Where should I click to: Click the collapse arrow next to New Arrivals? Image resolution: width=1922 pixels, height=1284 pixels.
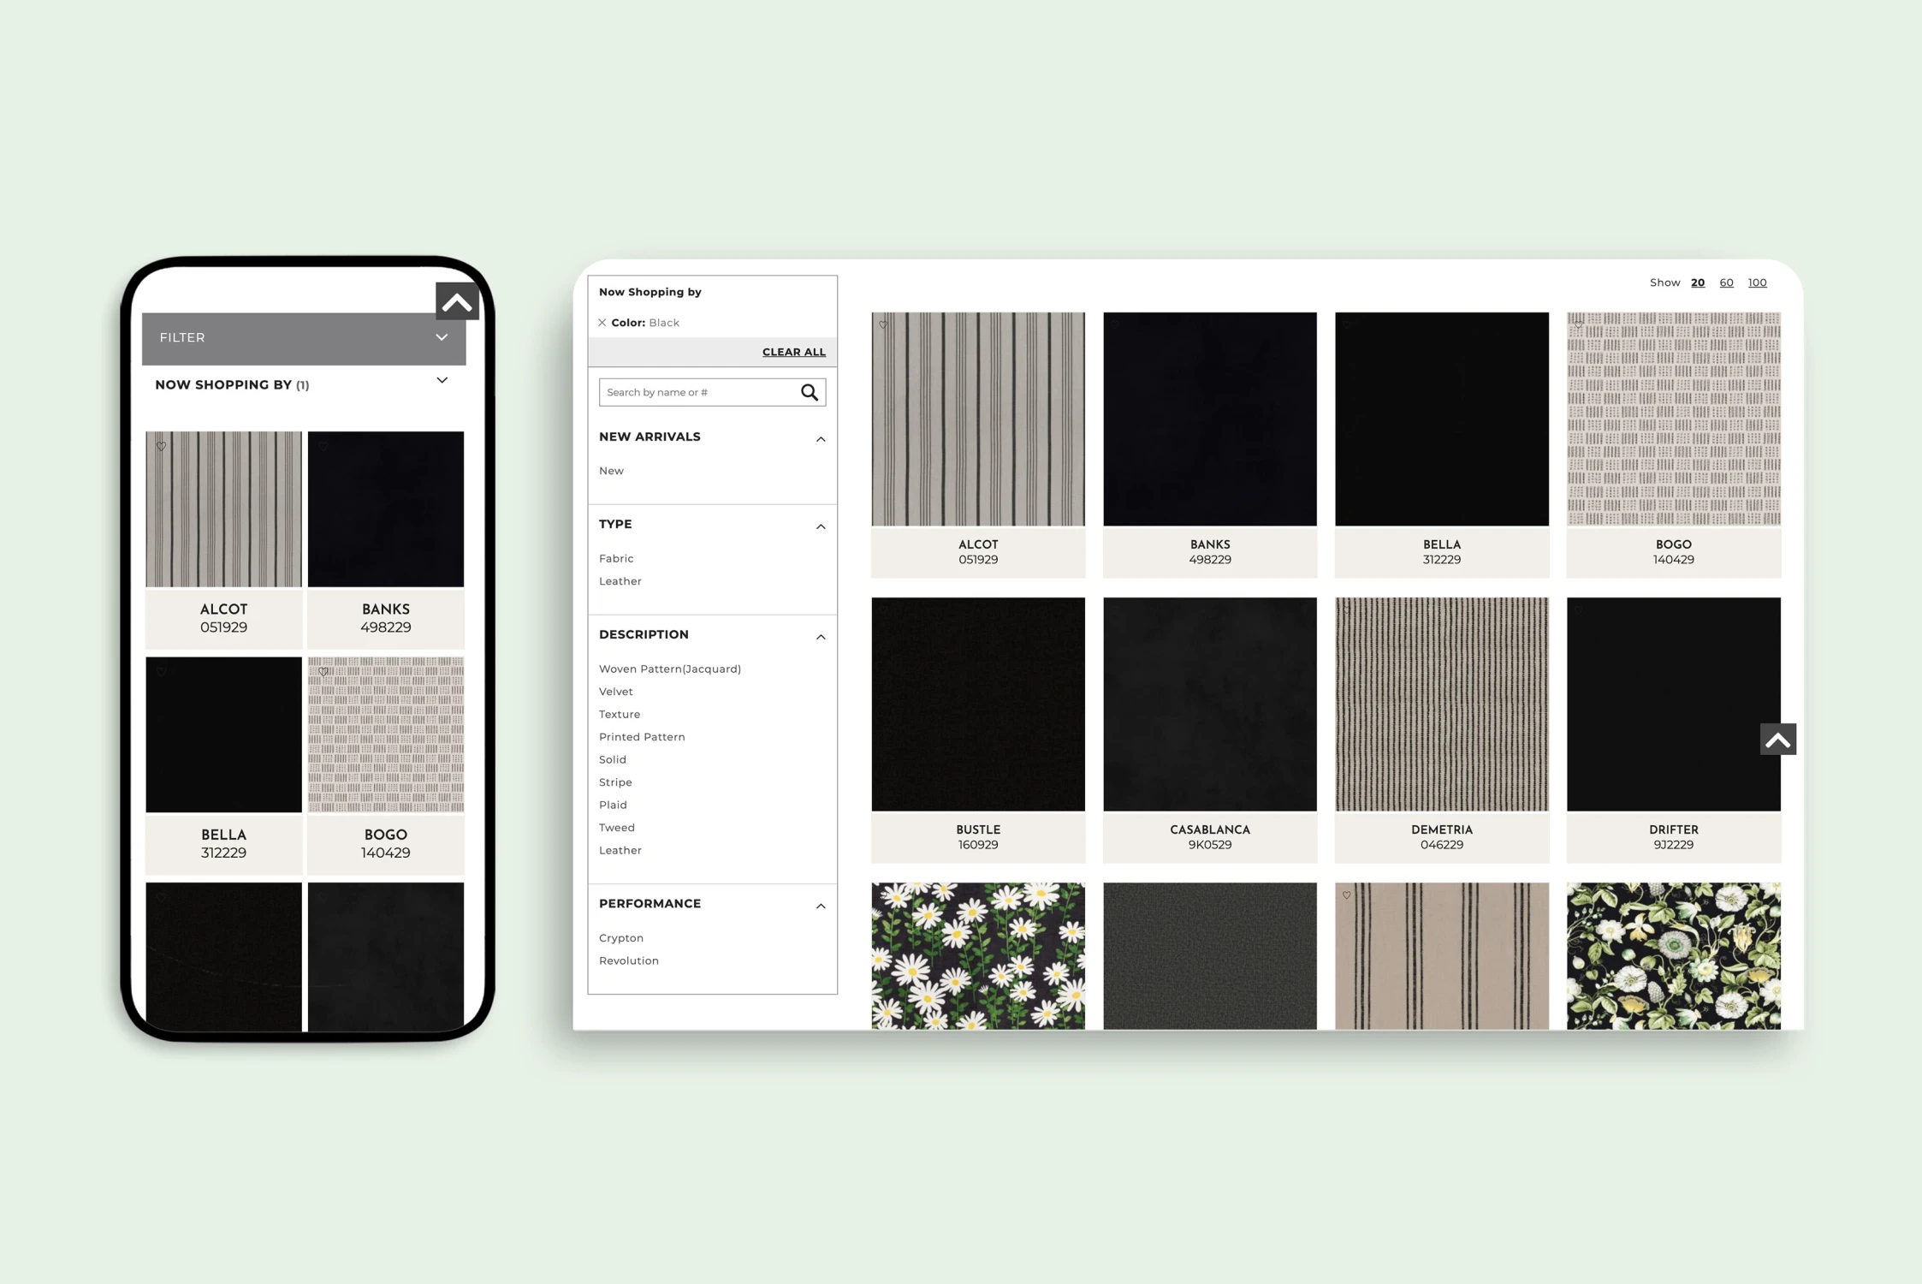pyautogui.click(x=819, y=438)
